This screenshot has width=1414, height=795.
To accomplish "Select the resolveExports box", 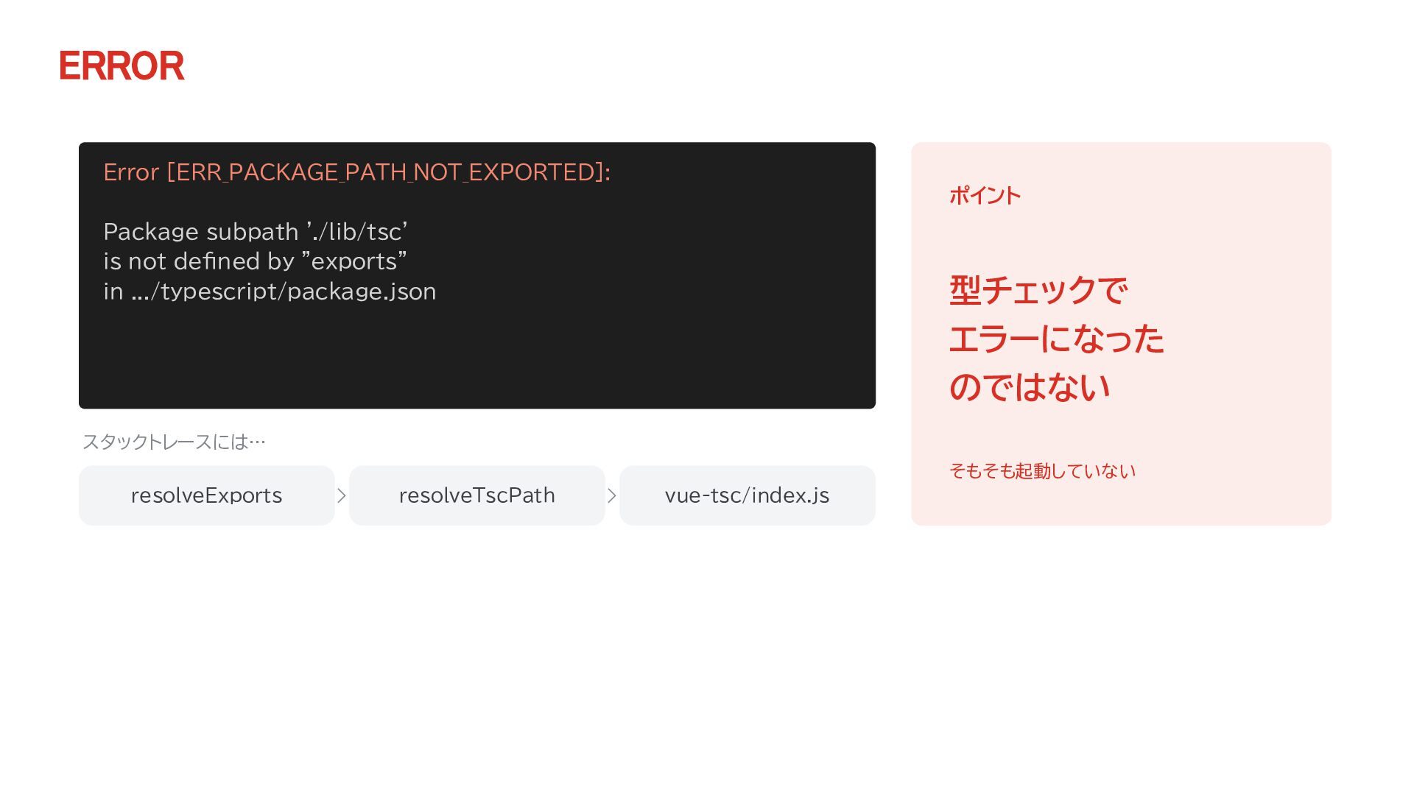I will [207, 495].
